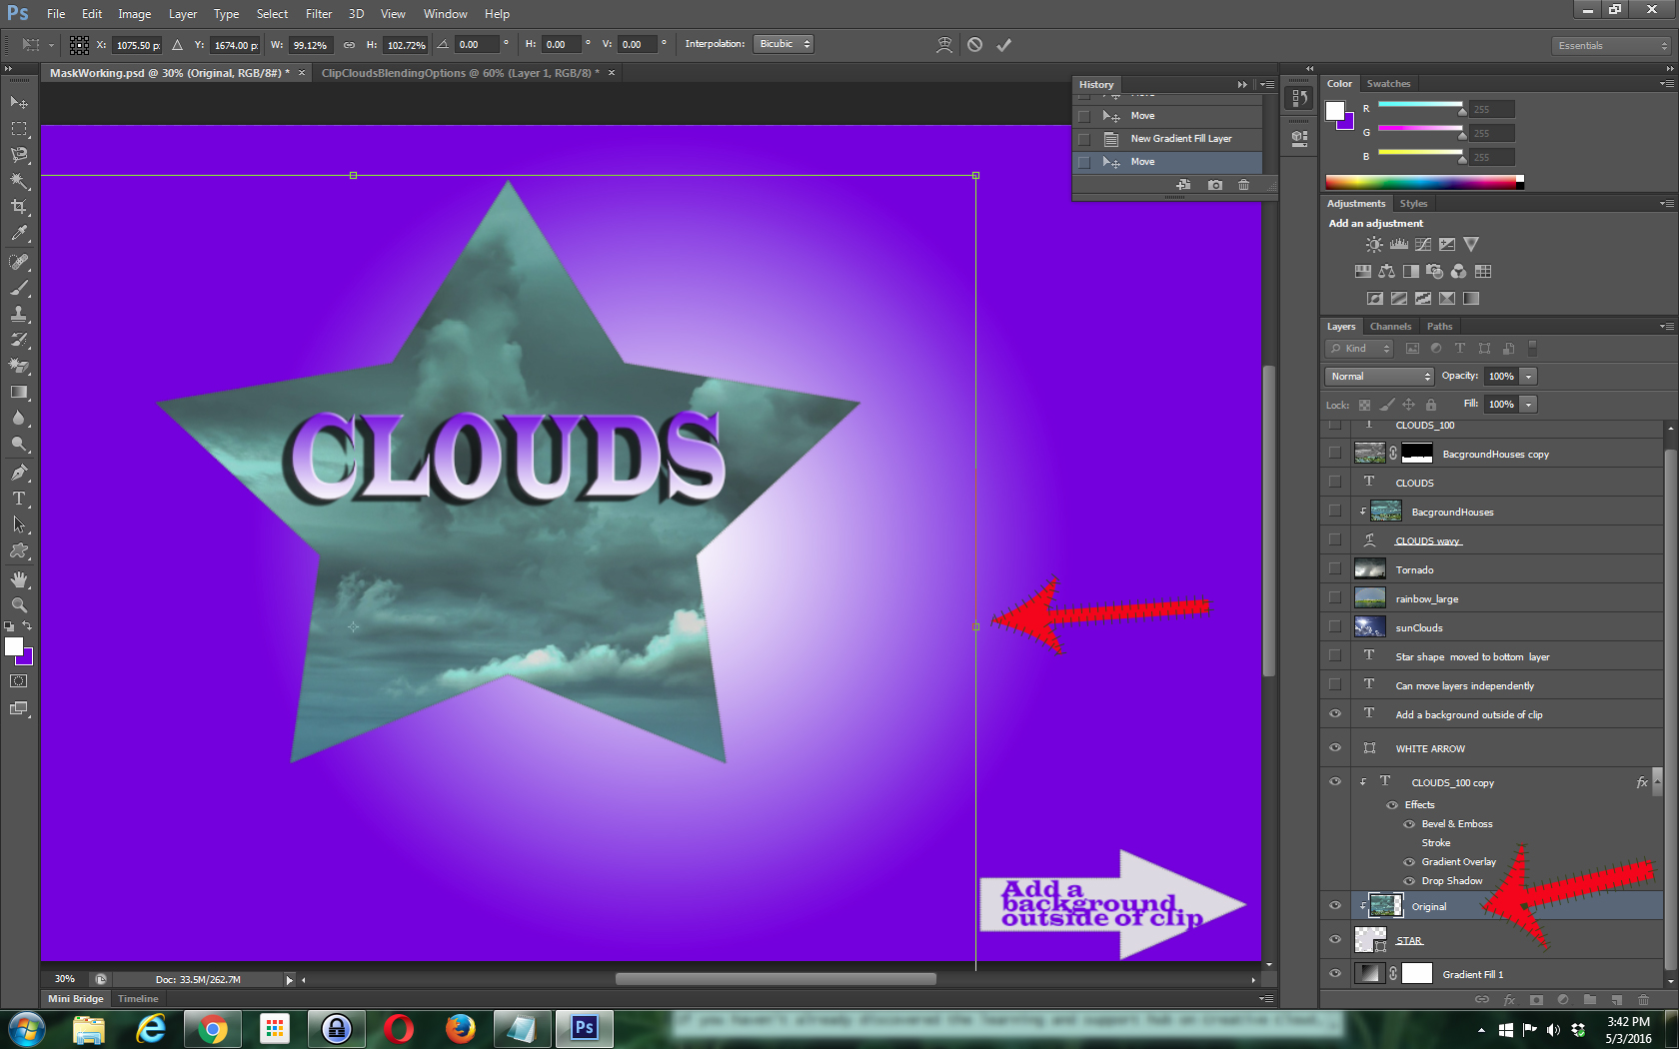Delete current state in History panel
The image size is (1679, 1049).
point(1243,185)
